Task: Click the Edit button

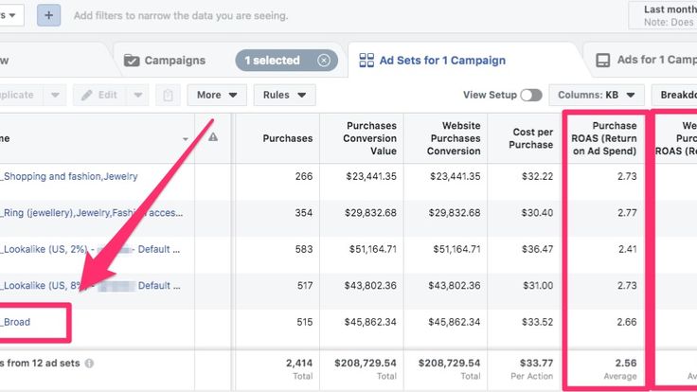Action: click(100, 95)
